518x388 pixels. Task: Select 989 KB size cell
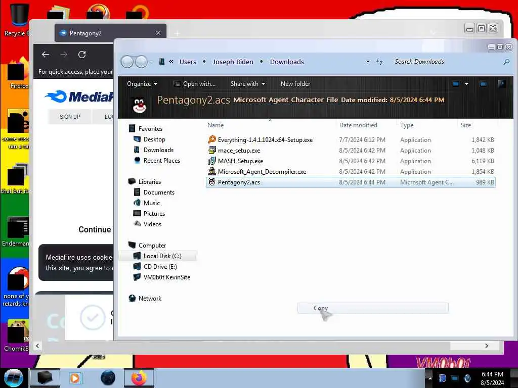click(x=485, y=182)
